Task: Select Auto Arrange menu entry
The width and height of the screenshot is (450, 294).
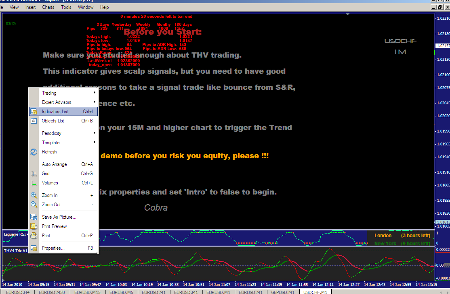Action: [x=63, y=164]
